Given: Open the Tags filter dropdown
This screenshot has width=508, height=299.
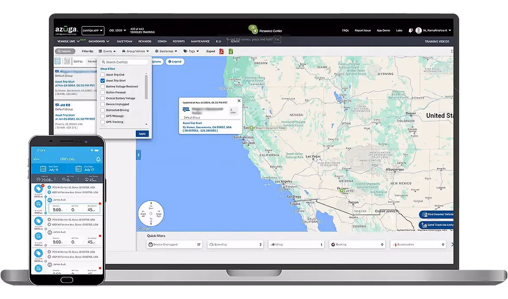Looking at the screenshot, I should pyautogui.click(x=191, y=51).
